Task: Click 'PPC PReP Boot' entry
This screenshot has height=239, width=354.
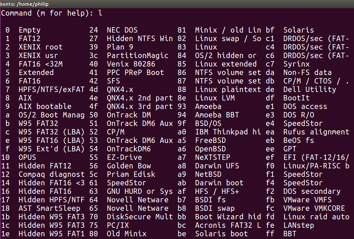Action: click(135, 73)
